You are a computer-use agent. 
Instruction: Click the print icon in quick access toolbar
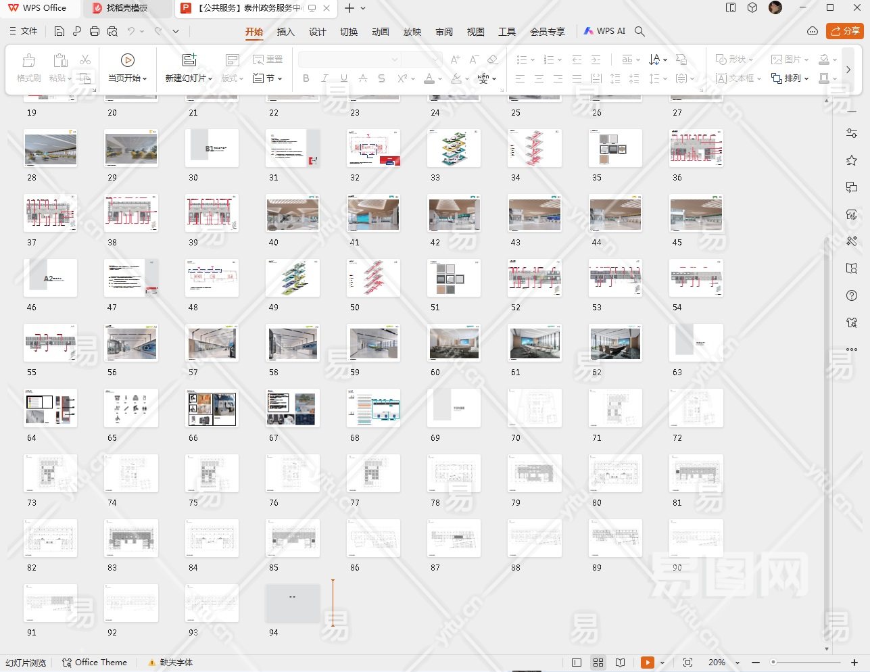95,31
